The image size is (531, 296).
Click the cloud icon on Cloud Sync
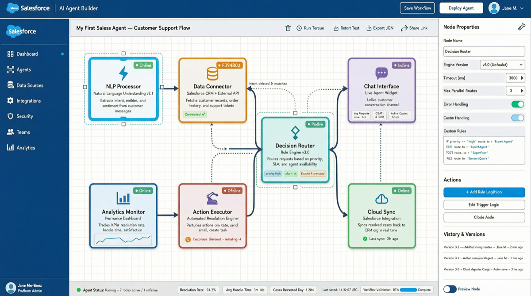(381, 199)
